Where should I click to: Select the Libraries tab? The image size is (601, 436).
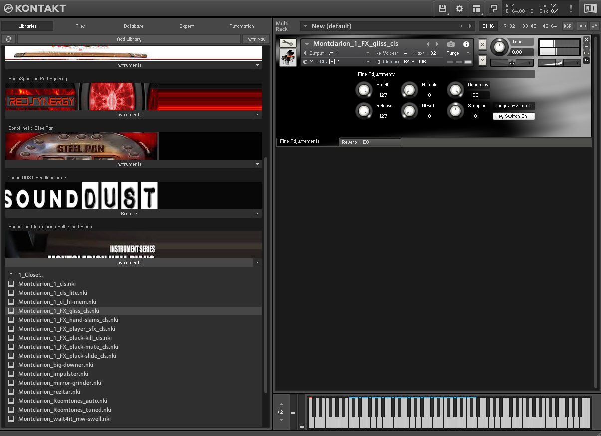click(27, 26)
